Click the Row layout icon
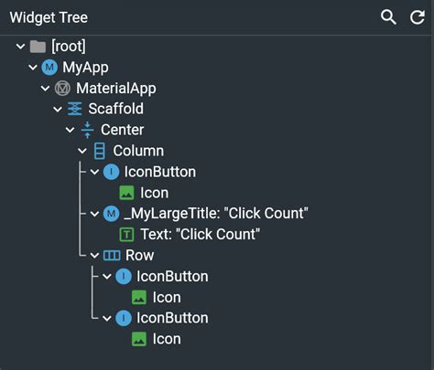Screen dimensions: 434x370 click(x=112, y=256)
